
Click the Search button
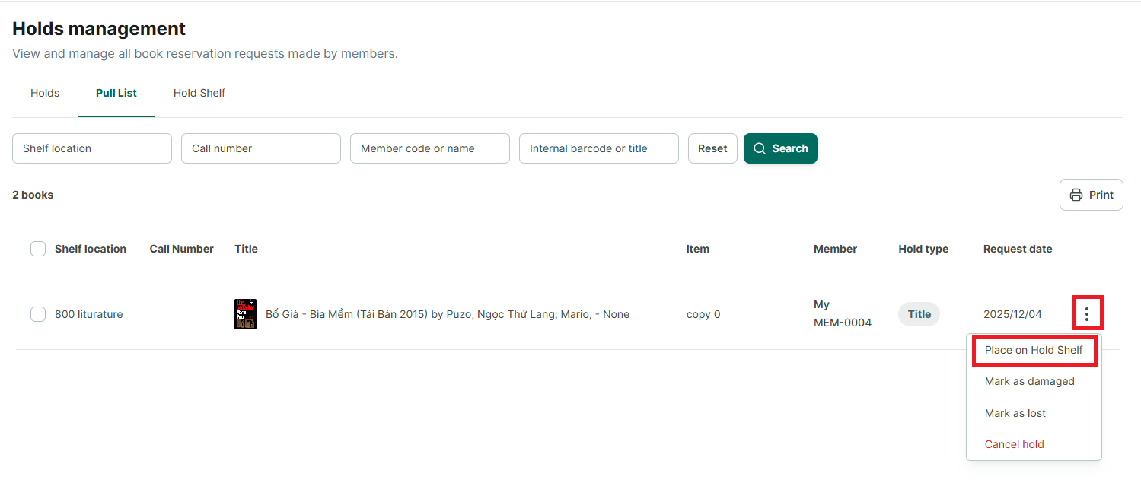coord(780,148)
